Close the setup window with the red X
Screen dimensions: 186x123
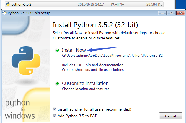180,13
